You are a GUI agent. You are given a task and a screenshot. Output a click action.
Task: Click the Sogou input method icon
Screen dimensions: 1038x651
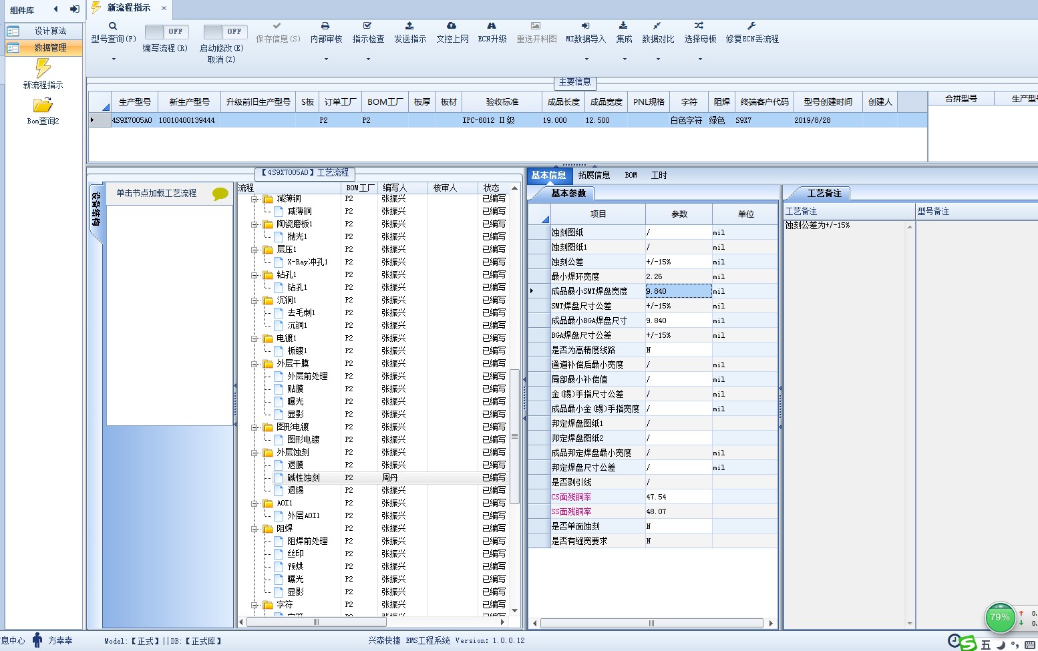click(968, 644)
